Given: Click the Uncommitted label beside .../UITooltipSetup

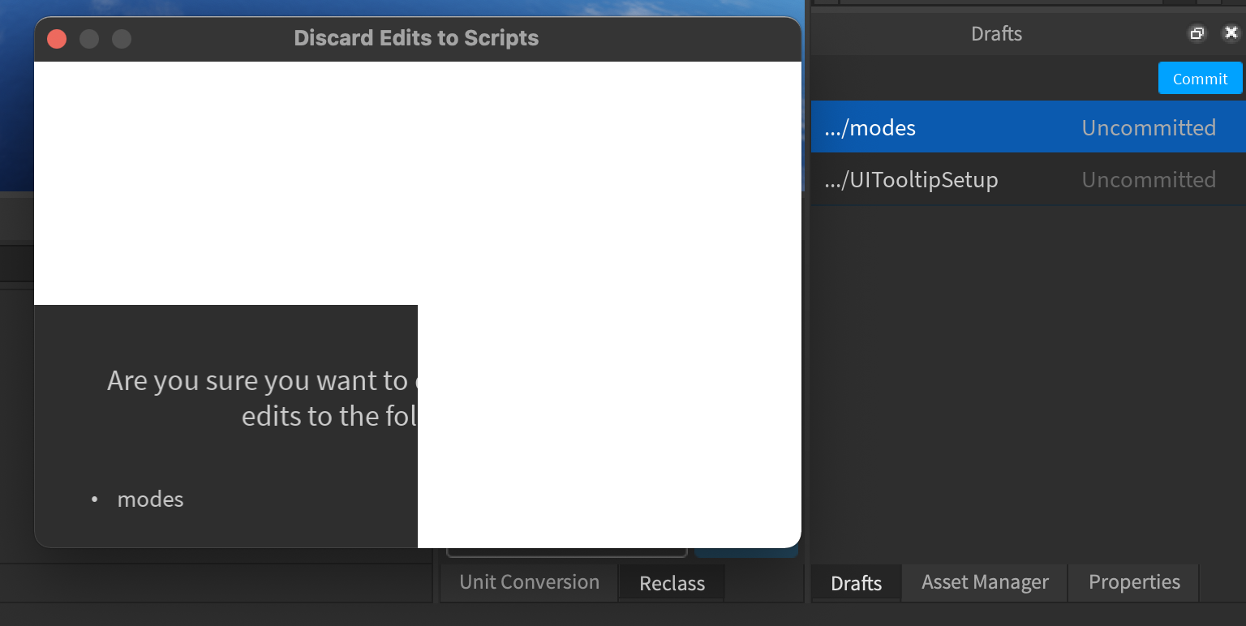Looking at the screenshot, I should click(1149, 179).
